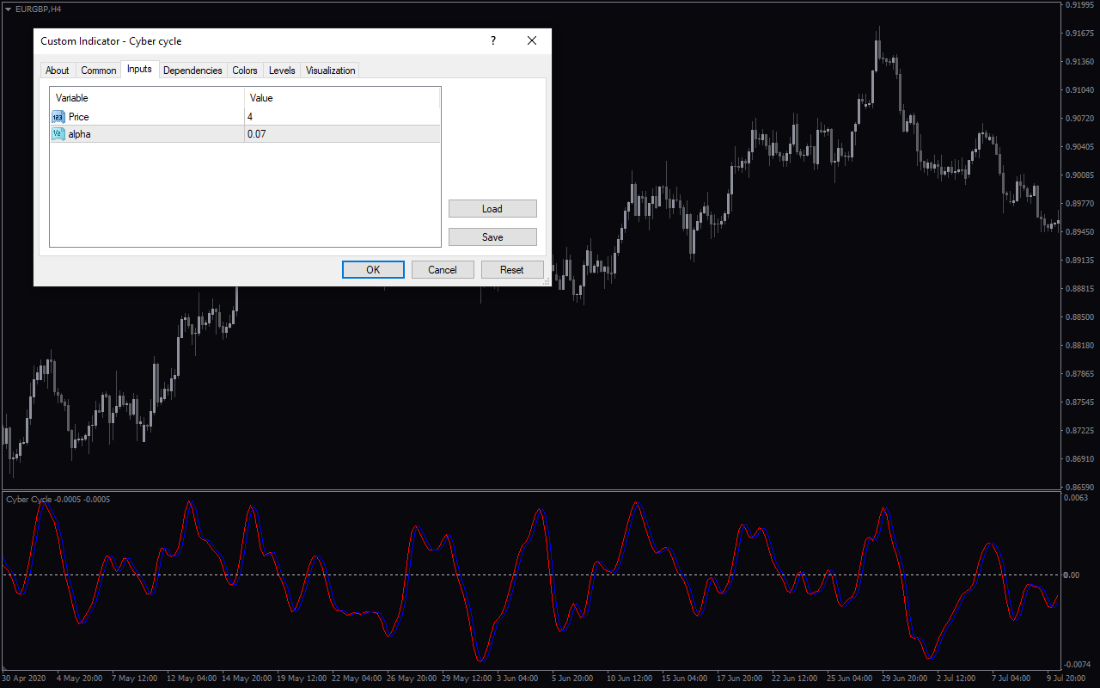The image size is (1100, 688).
Task: Click the 0.91995 price scale label
Action: click(x=1079, y=5)
